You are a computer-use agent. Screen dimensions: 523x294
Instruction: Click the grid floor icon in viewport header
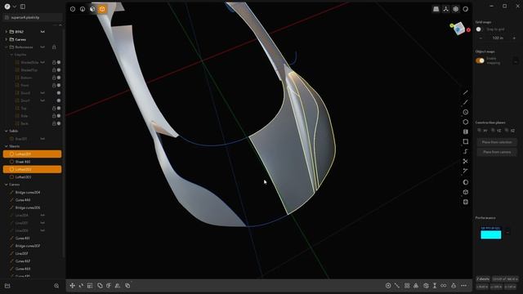(436, 9)
